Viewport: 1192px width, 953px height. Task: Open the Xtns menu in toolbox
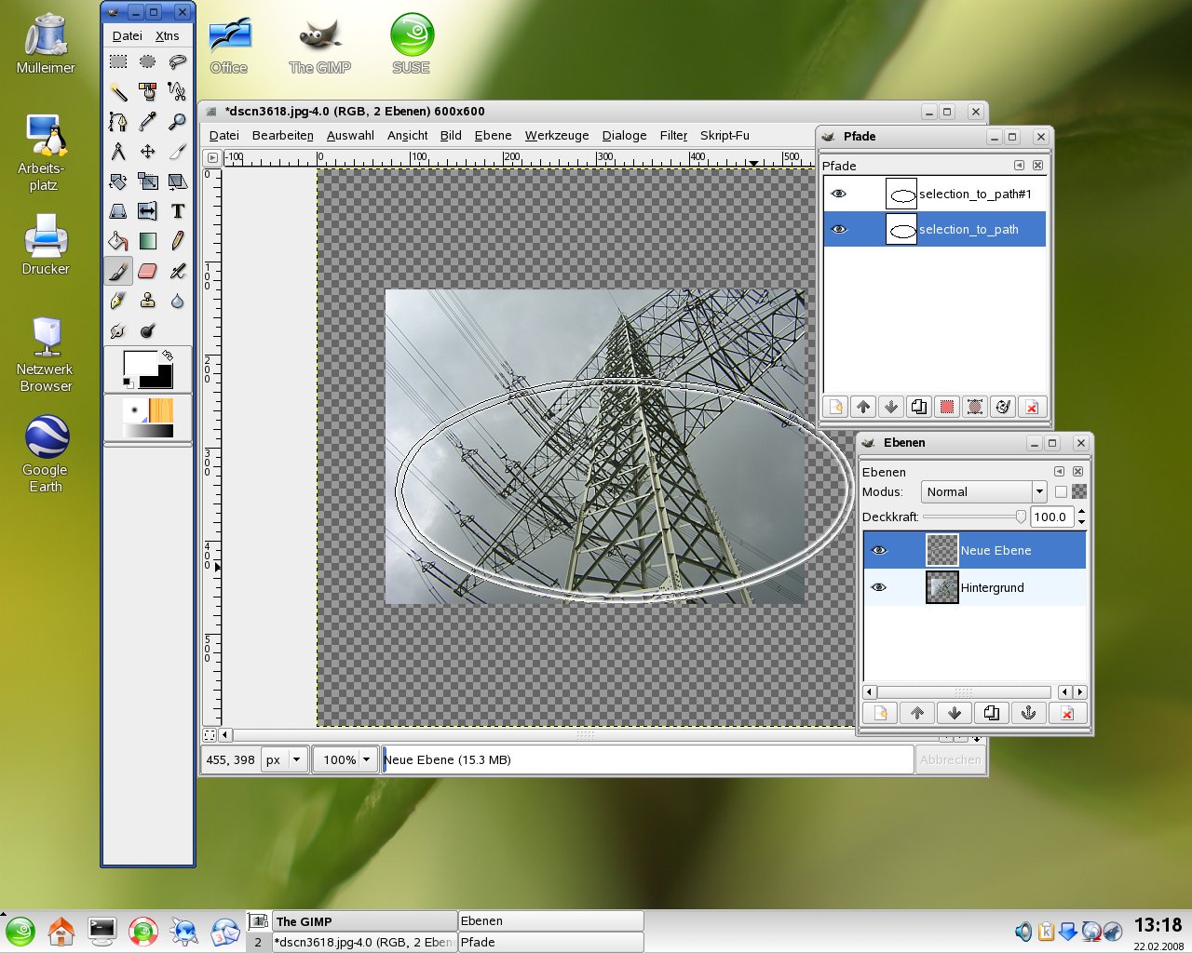(x=168, y=35)
